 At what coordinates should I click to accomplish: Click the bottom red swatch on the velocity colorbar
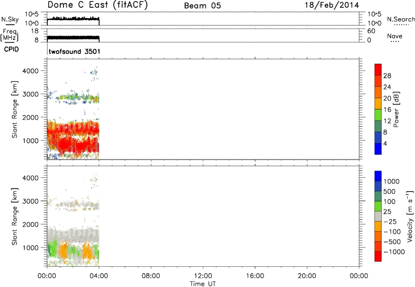point(378,256)
